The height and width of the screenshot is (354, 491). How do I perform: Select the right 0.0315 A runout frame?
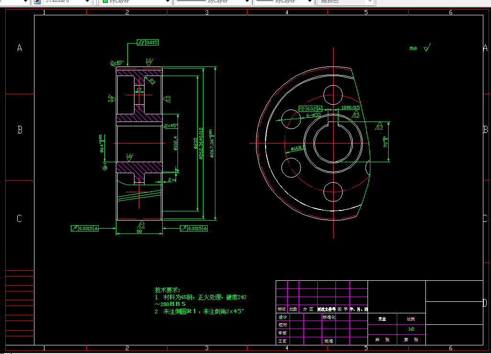coord(194,229)
